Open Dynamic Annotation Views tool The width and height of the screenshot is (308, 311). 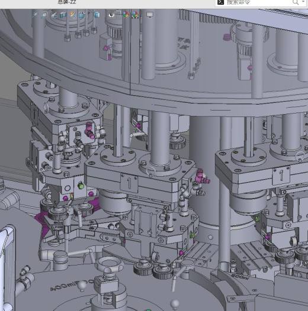[72, 15]
